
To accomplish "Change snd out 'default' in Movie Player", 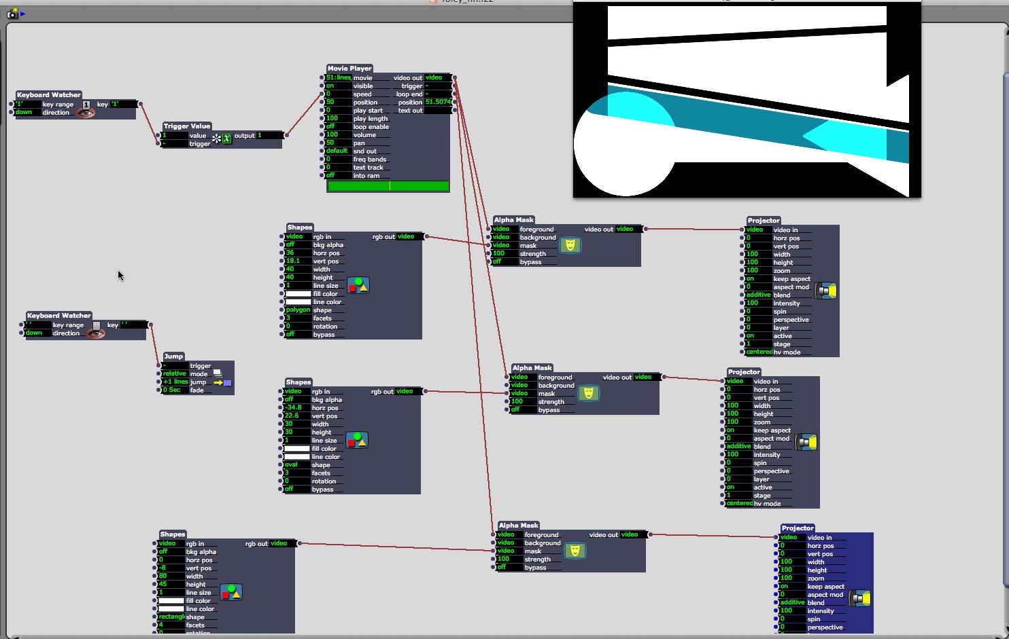I will click(x=338, y=151).
